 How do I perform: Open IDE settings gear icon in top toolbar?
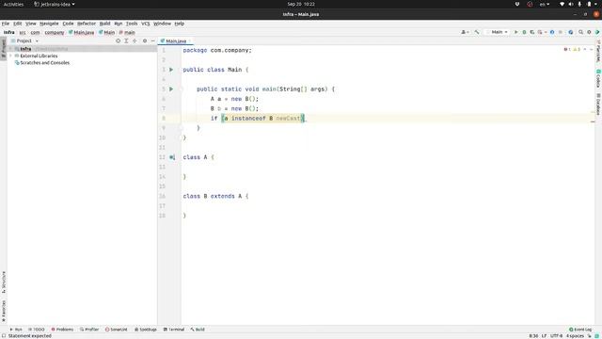(589, 32)
